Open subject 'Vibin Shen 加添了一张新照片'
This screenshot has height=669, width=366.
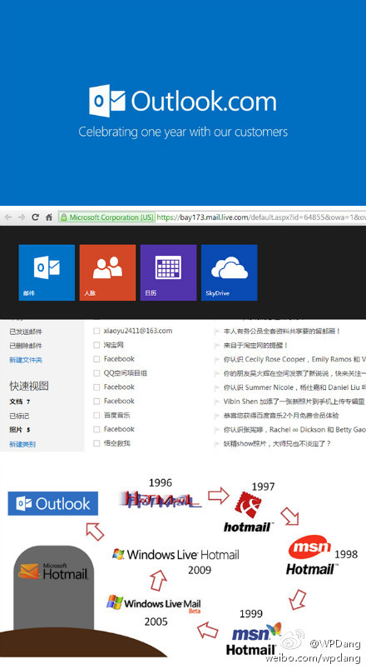pyautogui.click(x=294, y=402)
